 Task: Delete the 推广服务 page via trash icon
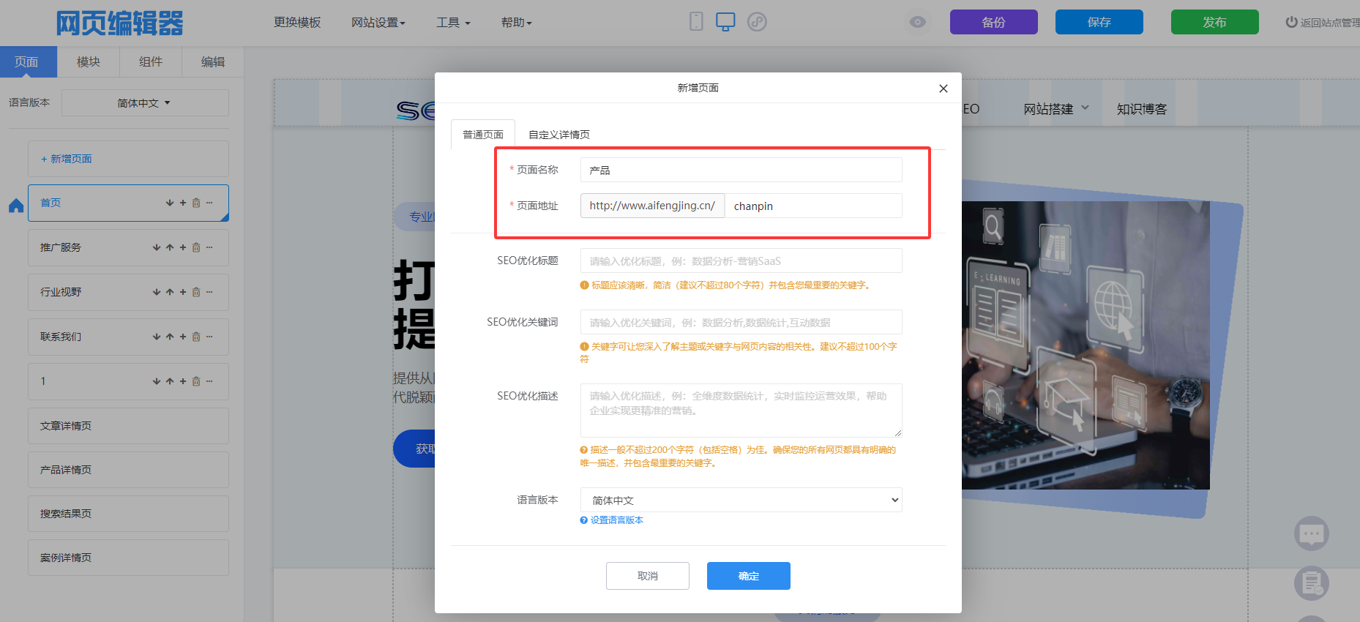196,248
